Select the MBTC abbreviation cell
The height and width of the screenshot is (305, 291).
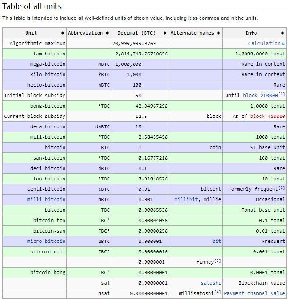pyautogui.click(x=89, y=64)
